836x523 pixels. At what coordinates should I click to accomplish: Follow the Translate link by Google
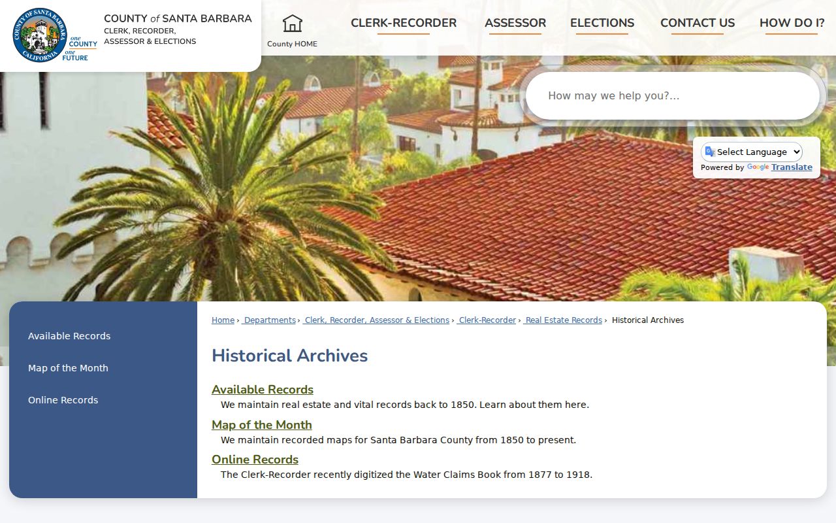pos(792,167)
